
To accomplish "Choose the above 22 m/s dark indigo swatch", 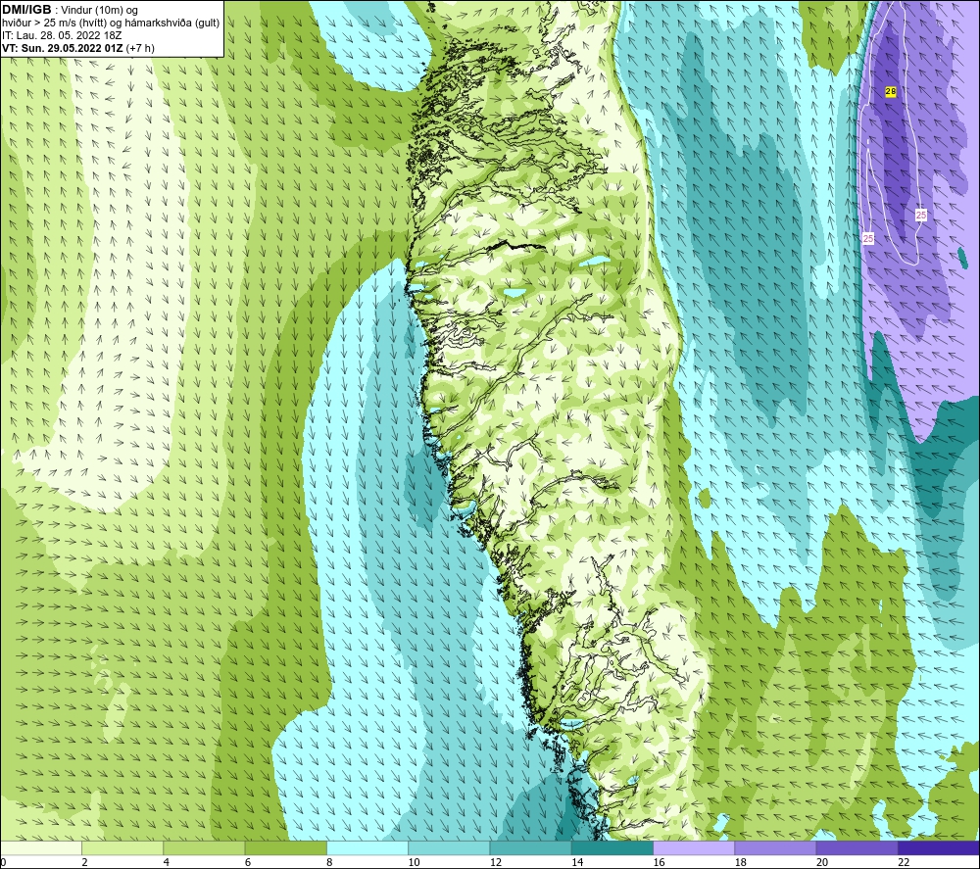I will pyautogui.click(x=938, y=847).
